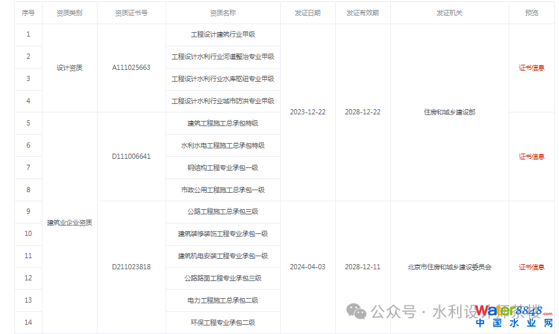Click the 北京市住房和城乡建设委员会 issuer cell

point(449,267)
